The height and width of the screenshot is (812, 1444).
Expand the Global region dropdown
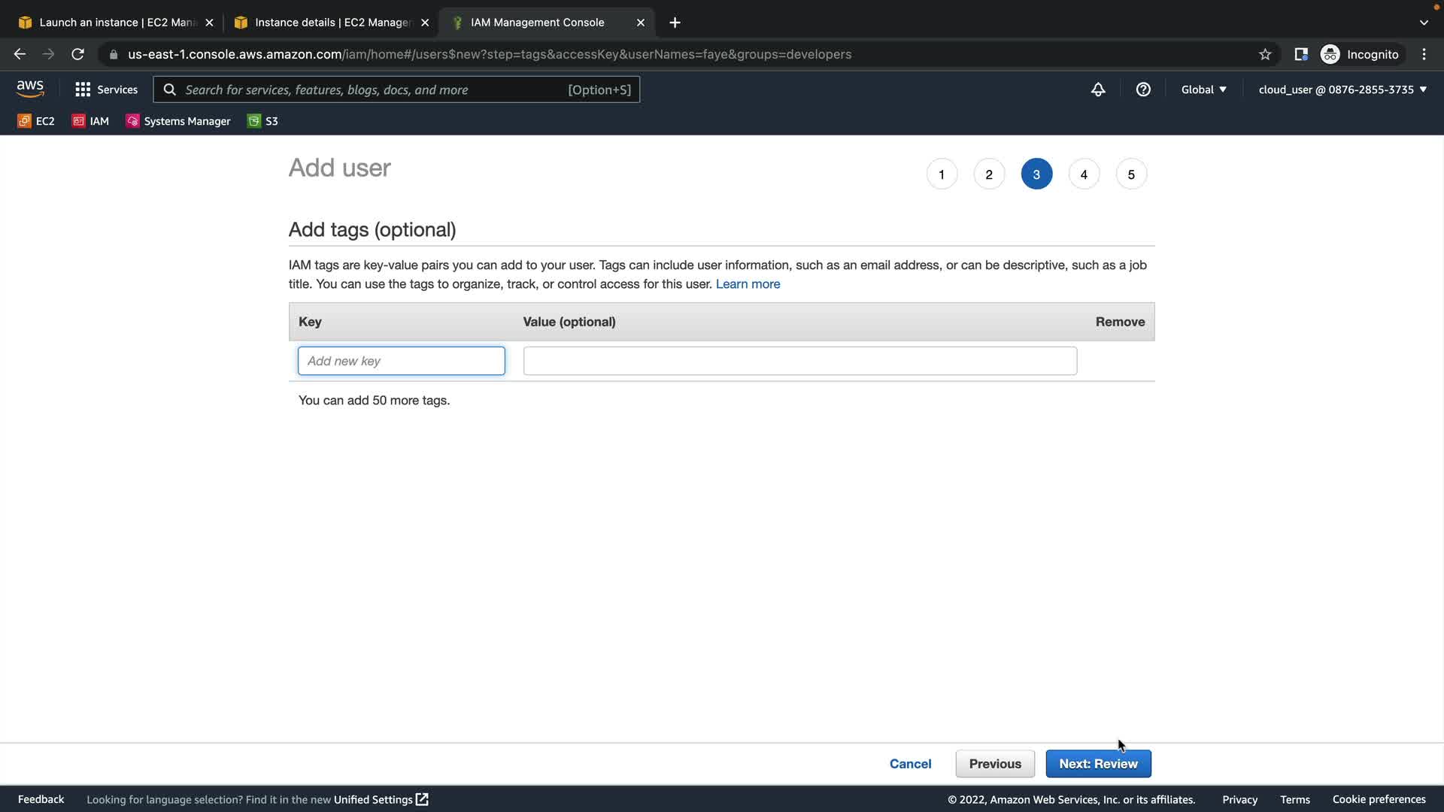(x=1203, y=89)
